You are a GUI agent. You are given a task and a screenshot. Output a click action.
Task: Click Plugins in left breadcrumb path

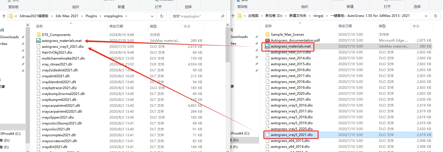91,16
